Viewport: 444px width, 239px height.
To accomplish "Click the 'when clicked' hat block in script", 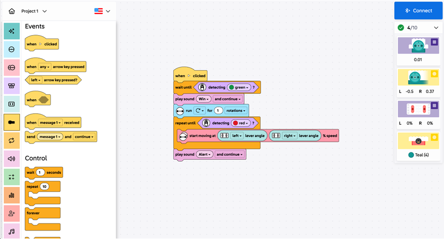I will [x=190, y=76].
